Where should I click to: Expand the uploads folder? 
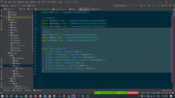tap(9, 35)
